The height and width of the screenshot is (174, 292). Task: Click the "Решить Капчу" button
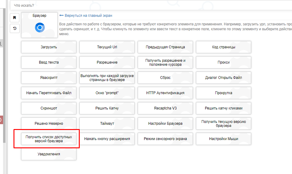[x=107, y=108]
